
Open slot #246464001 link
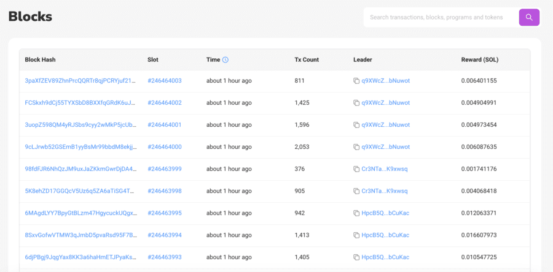click(165, 125)
